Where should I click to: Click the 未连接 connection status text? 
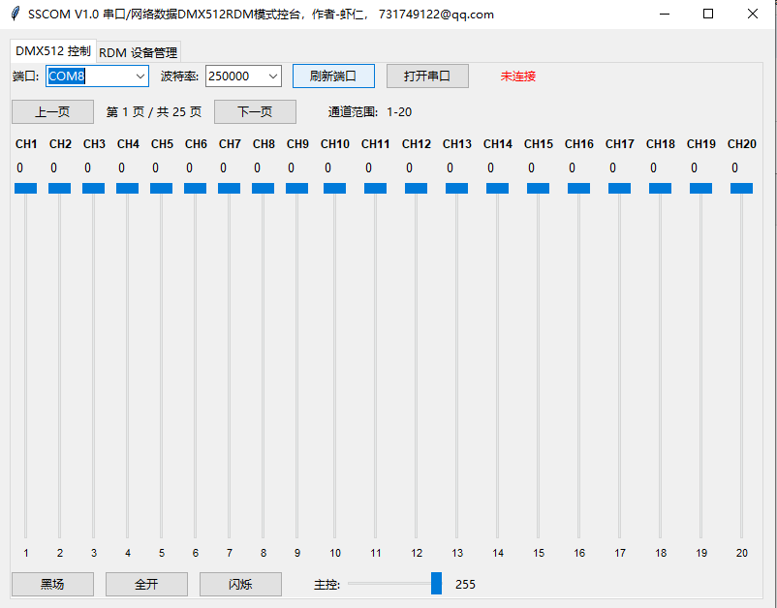(x=517, y=76)
